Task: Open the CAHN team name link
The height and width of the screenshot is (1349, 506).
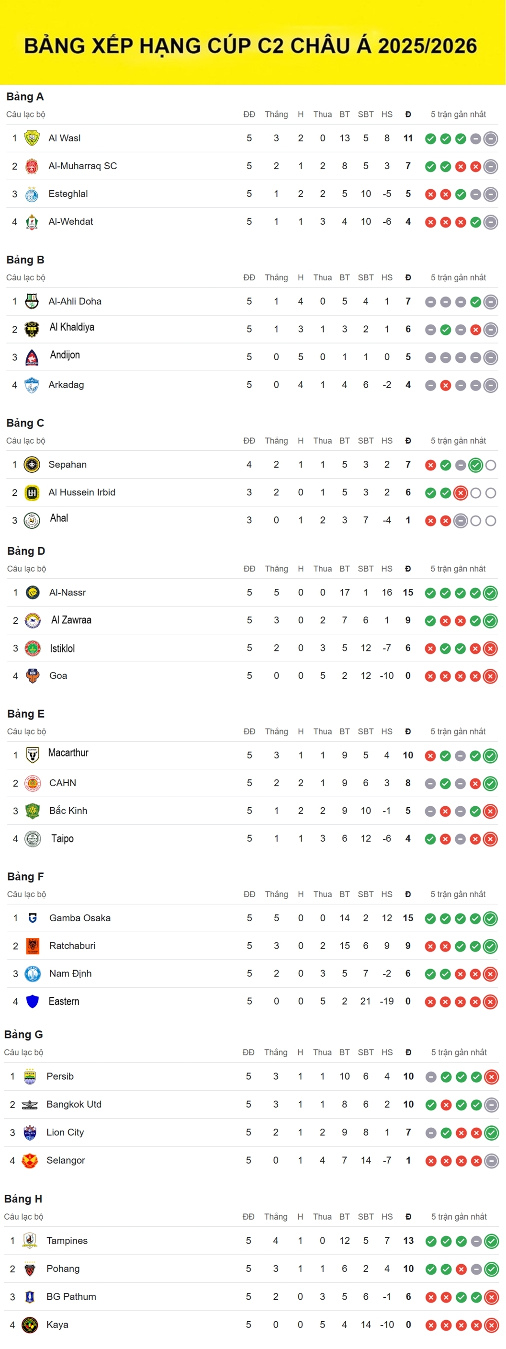Action: coord(63,783)
